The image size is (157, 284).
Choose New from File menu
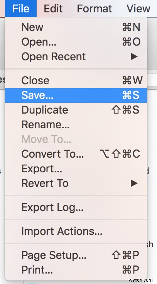76,27
